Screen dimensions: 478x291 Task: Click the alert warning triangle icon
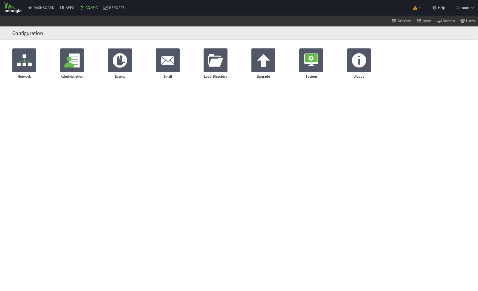click(x=415, y=8)
